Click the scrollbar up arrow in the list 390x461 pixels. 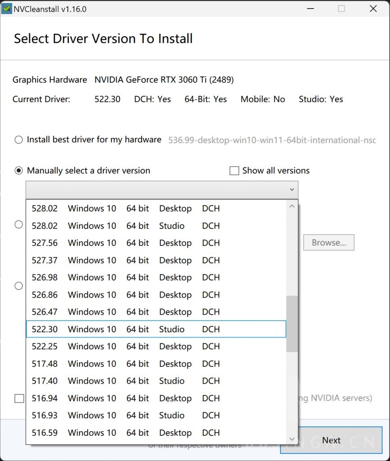tap(292, 205)
